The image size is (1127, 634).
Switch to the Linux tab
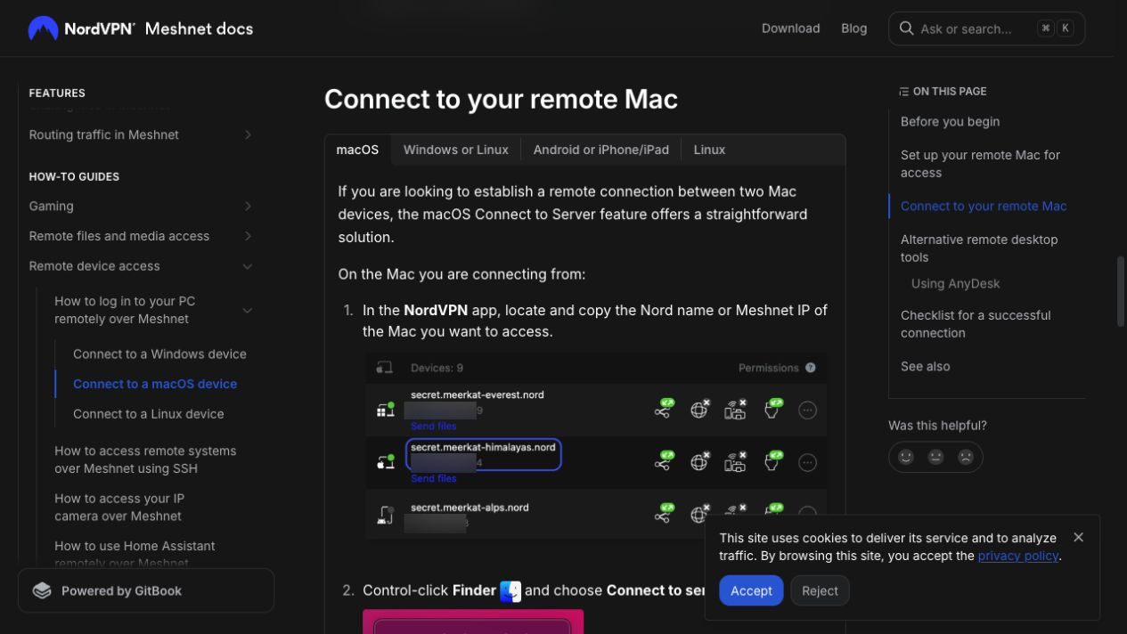[x=709, y=150]
